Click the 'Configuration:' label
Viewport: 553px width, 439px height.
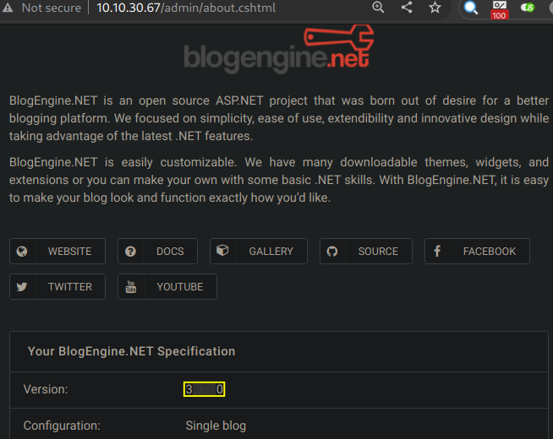coord(62,425)
